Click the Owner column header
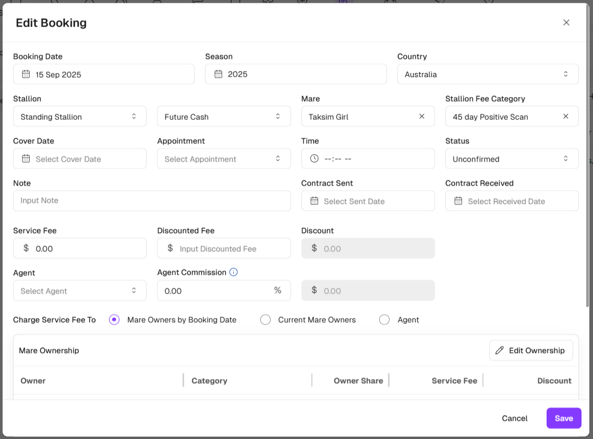Viewport: 593px width, 439px height. pyautogui.click(x=33, y=381)
